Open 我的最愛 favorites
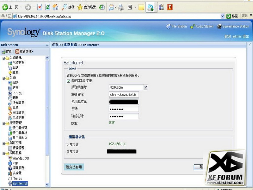This screenshot has height=190, width=253. pyautogui.click(x=86, y=7)
